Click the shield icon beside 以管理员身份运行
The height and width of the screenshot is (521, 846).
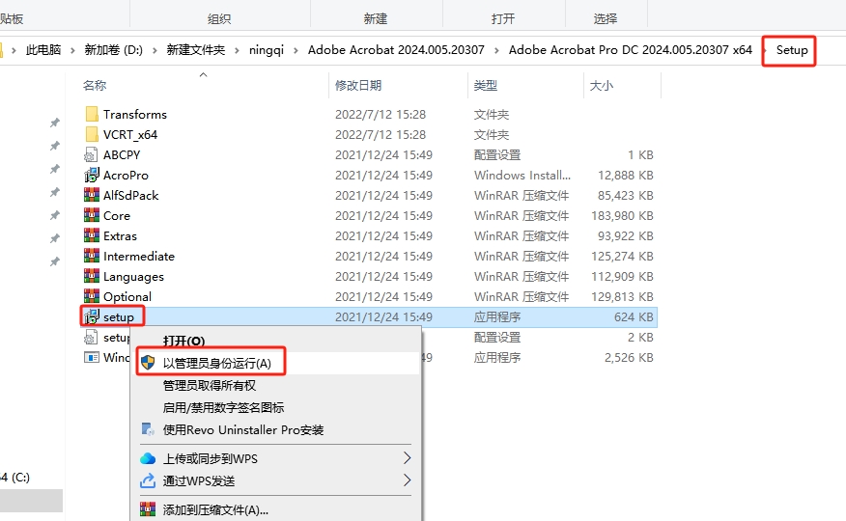pyautogui.click(x=148, y=363)
